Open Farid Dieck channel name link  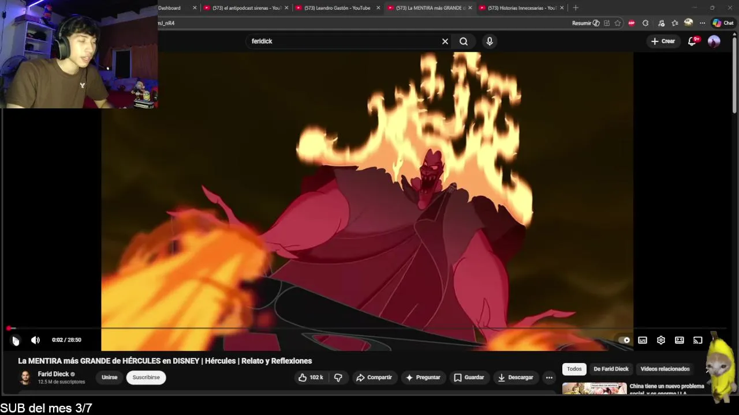point(53,374)
